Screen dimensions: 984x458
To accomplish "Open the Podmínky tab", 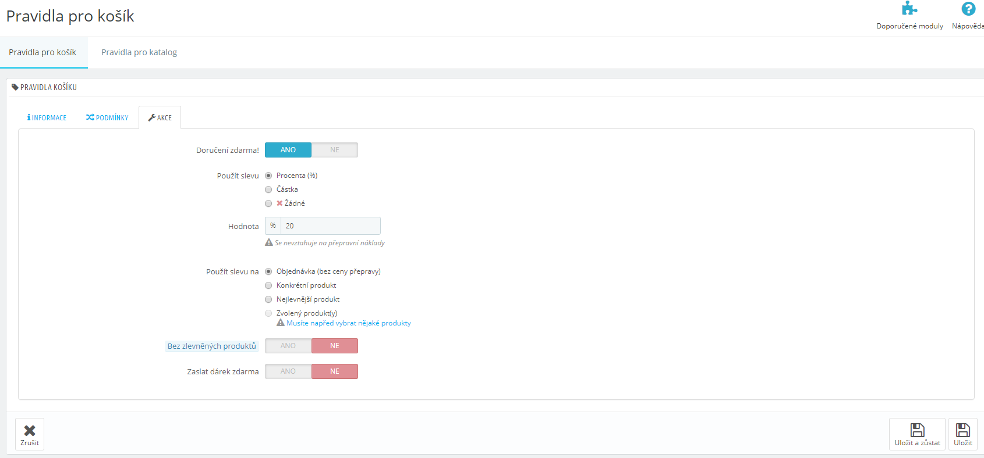I will click(x=107, y=117).
